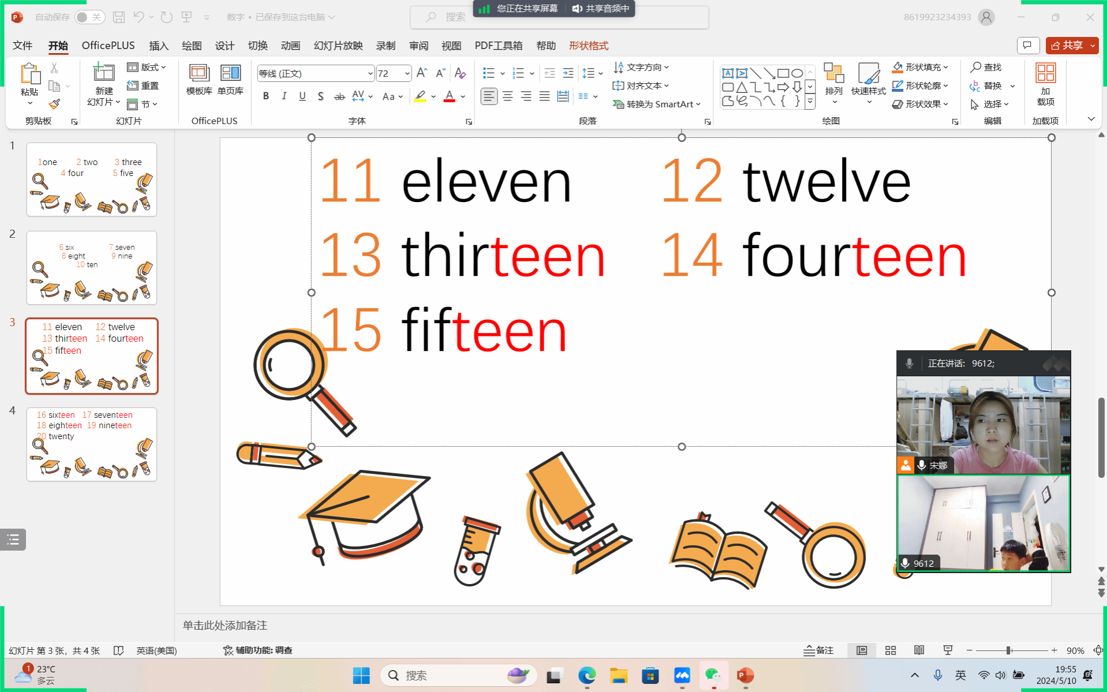Click the text shadow S icon
Screen dimensions: 1107x692
tap(320, 96)
